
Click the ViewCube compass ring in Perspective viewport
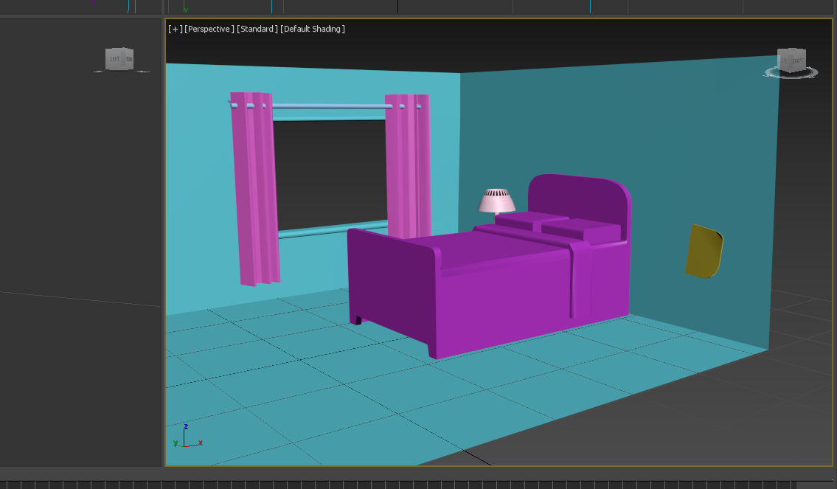[x=791, y=73]
